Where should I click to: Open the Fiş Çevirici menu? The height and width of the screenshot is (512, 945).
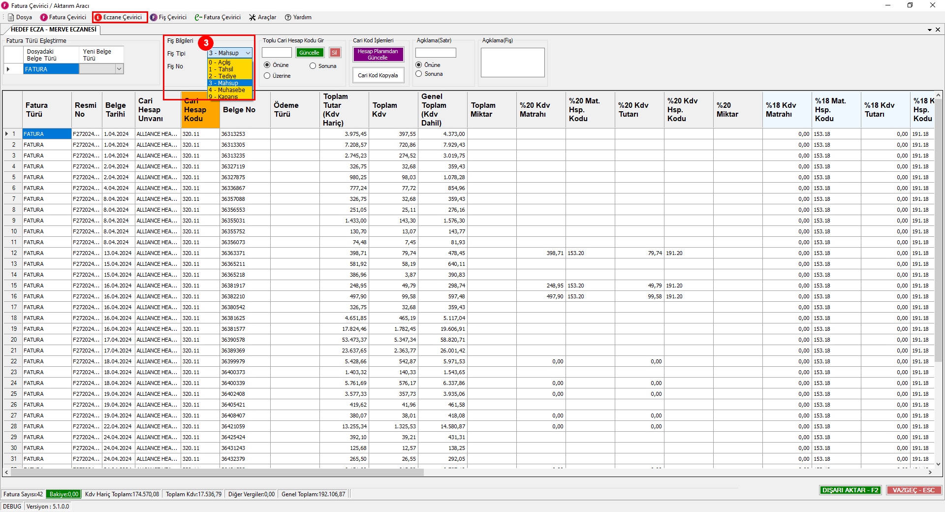tap(168, 17)
